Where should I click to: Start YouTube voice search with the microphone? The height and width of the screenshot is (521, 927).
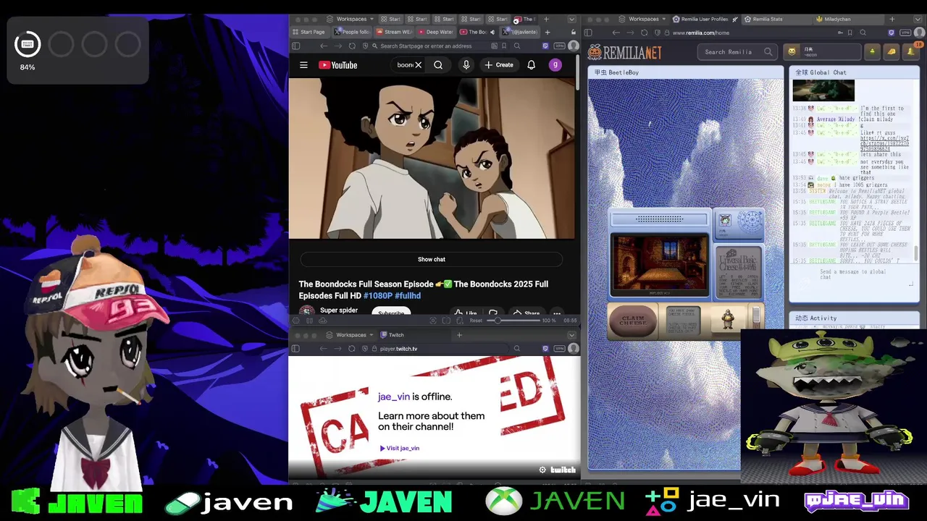click(x=466, y=65)
